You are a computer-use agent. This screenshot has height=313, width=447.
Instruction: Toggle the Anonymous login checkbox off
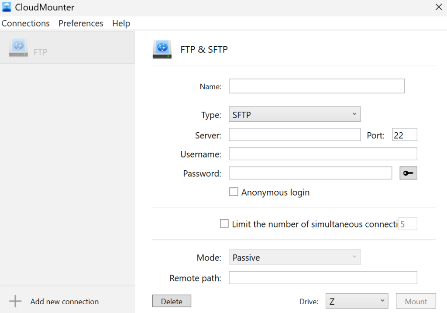(x=234, y=192)
